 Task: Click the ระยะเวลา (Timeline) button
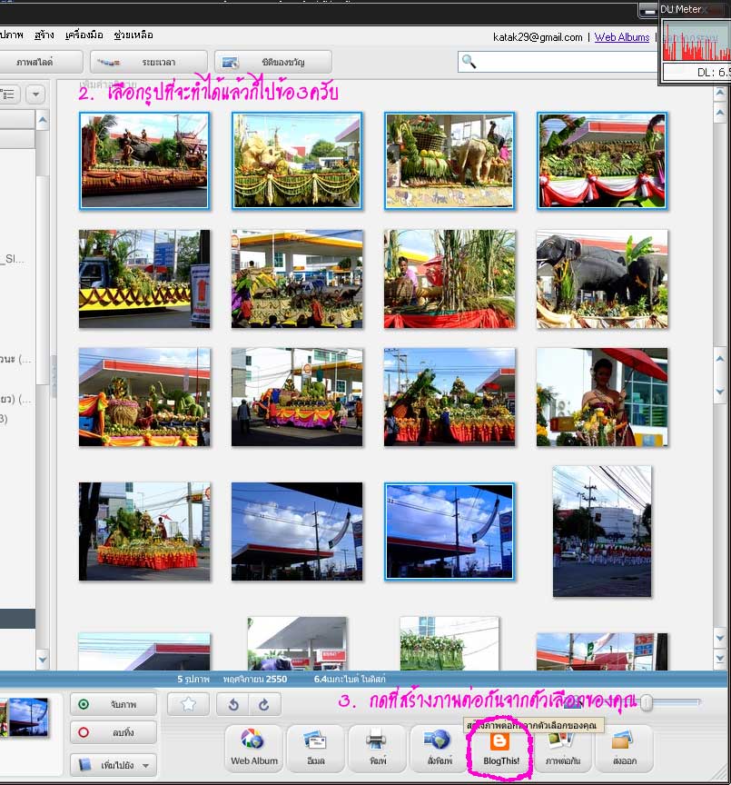click(149, 62)
